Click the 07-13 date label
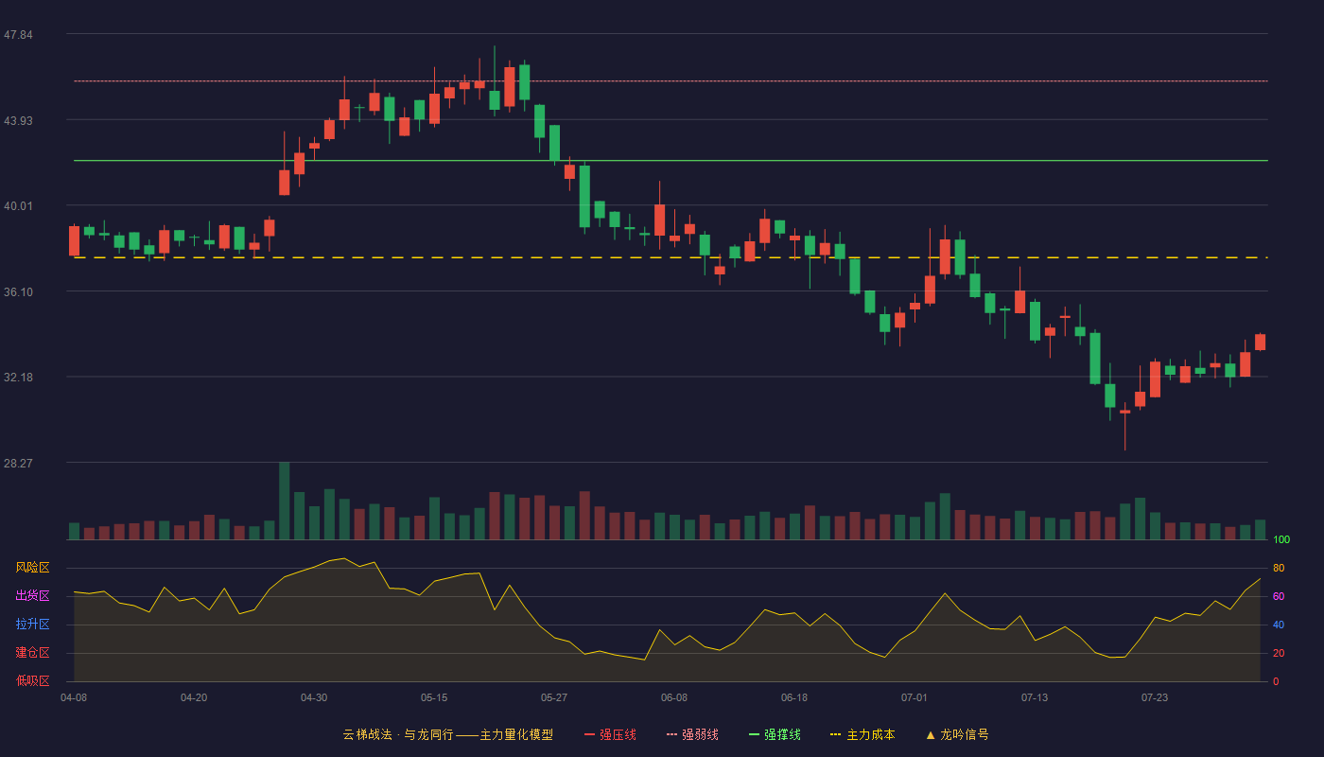Screen dimensions: 1324x757 [x=1035, y=697]
